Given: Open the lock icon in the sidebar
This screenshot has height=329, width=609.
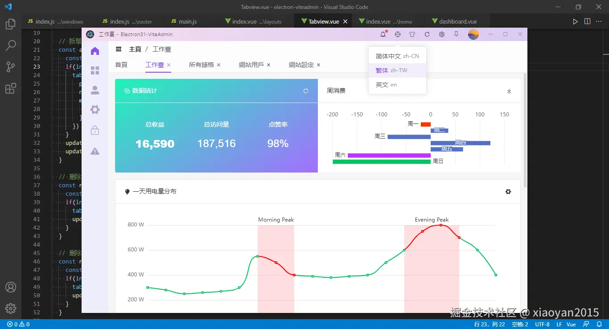Looking at the screenshot, I should pyautogui.click(x=95, y=130).
